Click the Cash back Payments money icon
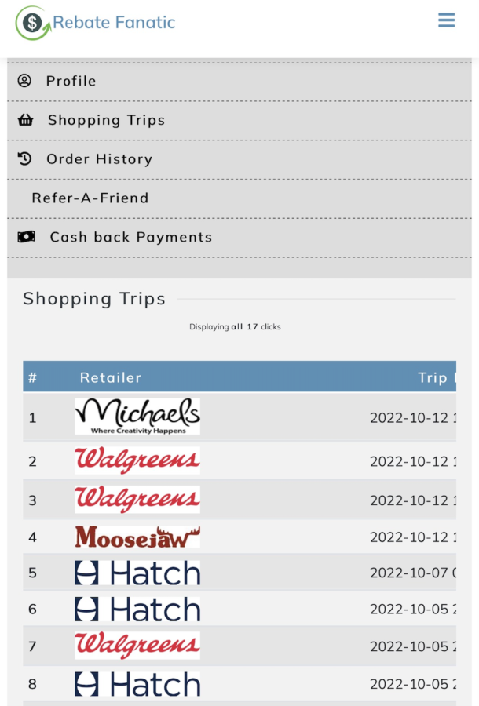479x706 pixels. 26,237
